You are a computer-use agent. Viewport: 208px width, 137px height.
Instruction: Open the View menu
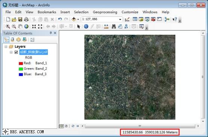[29, 12]
